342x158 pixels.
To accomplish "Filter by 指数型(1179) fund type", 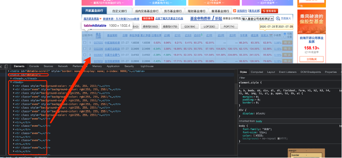I will pyautogui.click(x=170, y=27).
